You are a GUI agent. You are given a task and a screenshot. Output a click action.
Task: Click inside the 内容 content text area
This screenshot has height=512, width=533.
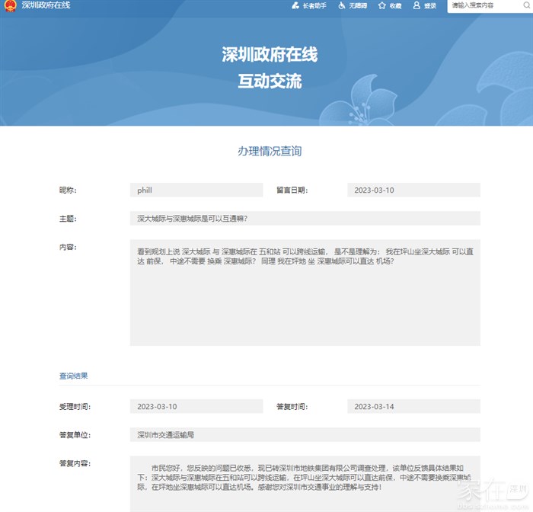(x=305, y=293)
